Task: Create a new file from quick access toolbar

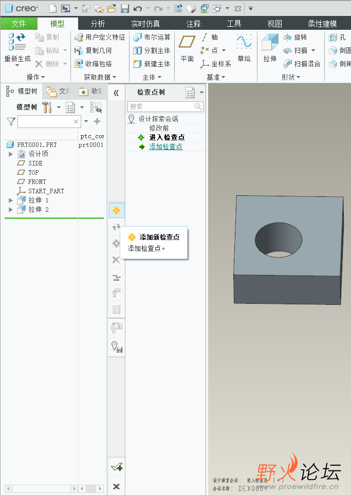Action: pyautogui.click(x=53, y=9)
